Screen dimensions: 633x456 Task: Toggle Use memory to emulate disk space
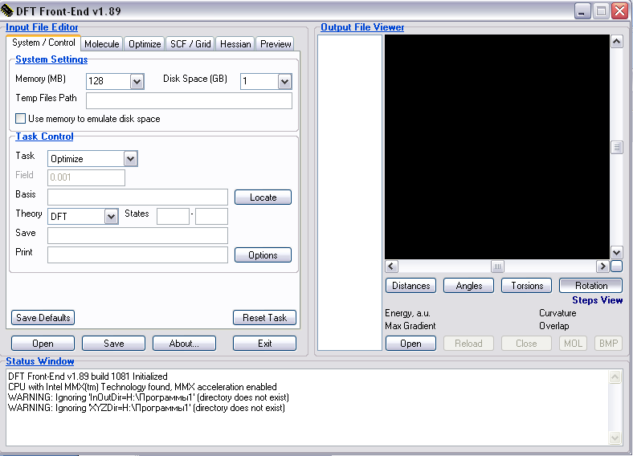(20, 119)
